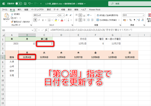Click the insert function fx icon
Image resolution: width=151 pixels, height=106 pixels.
[x=46, y=30]
